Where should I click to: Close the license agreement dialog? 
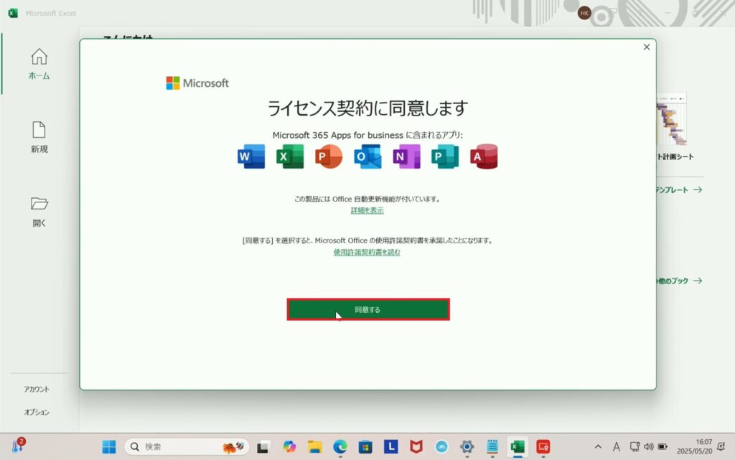click(x=647, y=47)
